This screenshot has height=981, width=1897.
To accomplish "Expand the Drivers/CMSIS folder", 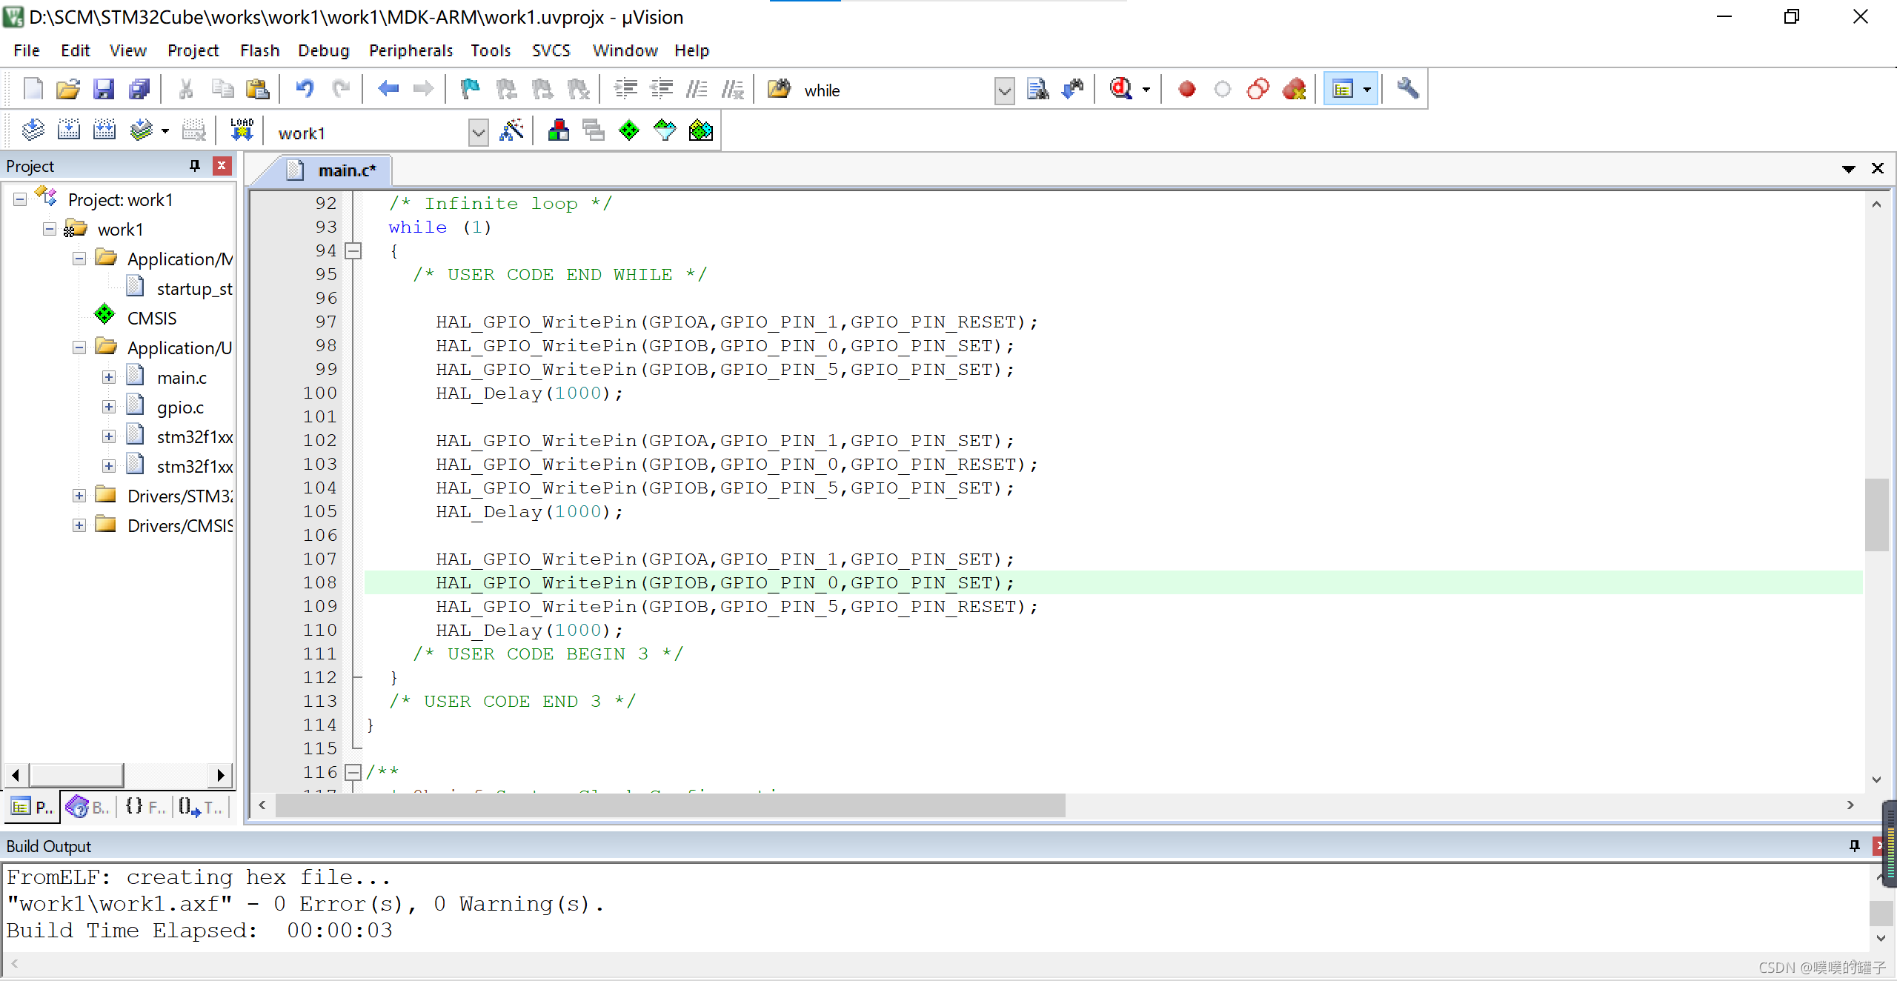I will click(79, 525).
